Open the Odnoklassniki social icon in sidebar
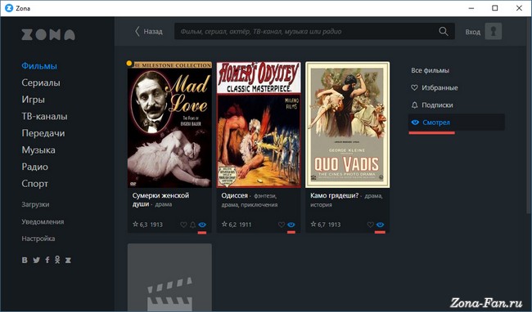The image size is (532, 312). coord(57,260)
